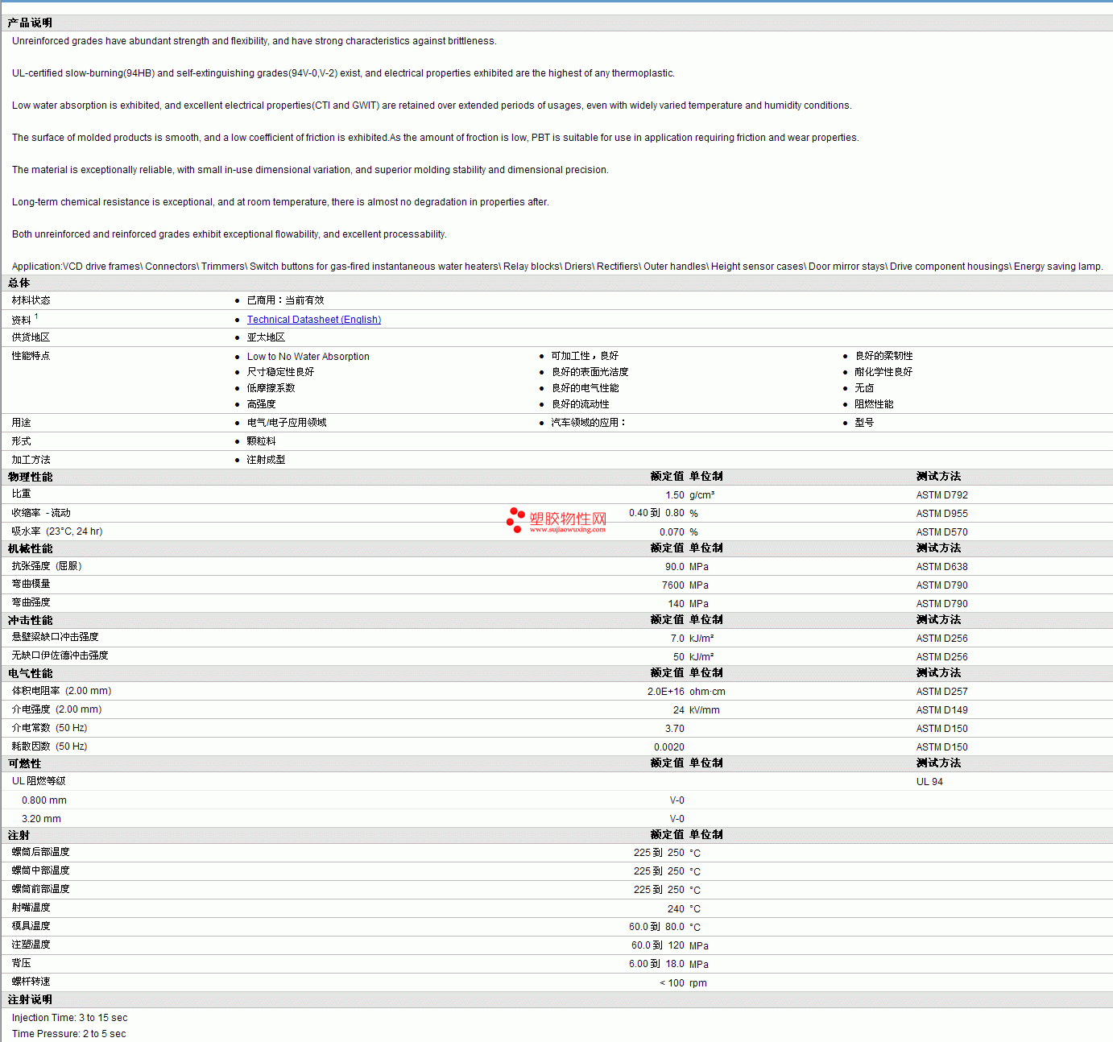Click the 螺杆转速 value '< 100'
The width and height of the screenshot is (1113, 1042).
point(672,983)
